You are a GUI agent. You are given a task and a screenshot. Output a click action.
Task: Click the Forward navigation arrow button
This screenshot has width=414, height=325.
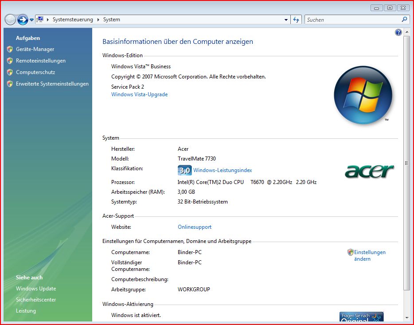(23, 20)
